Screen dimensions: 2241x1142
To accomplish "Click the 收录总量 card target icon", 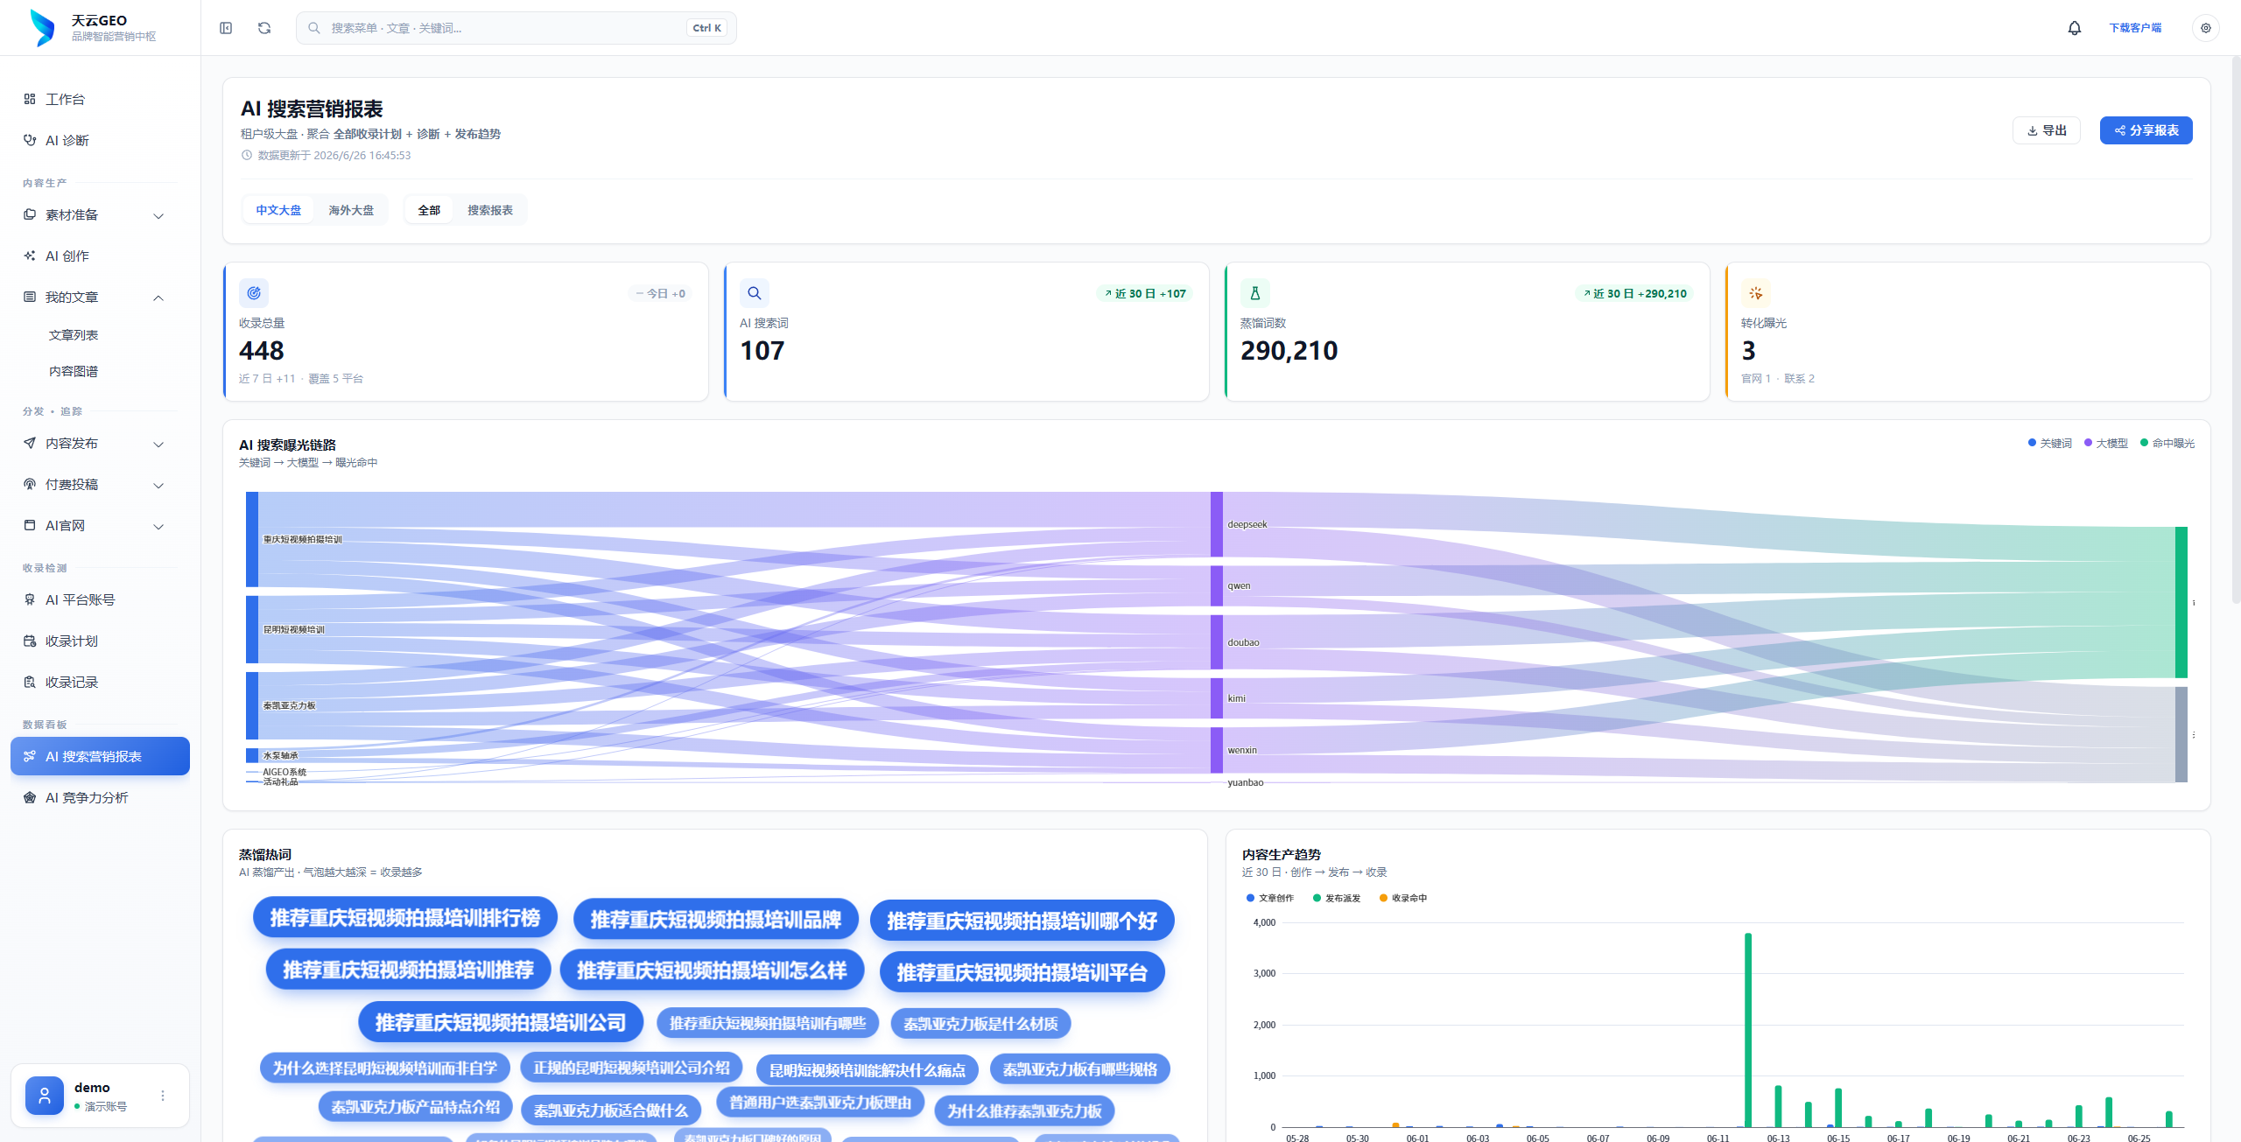I will (x=254, y=293).
